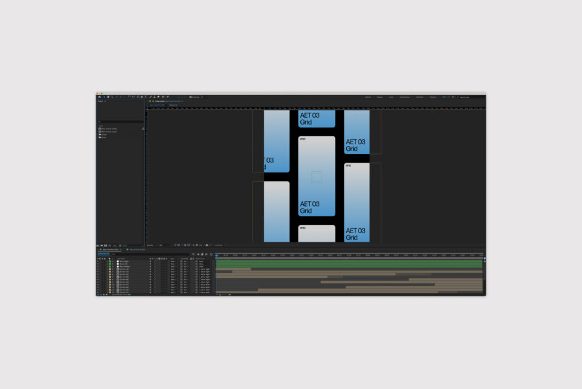582x389 pixels.
Task: Toggle visibility eye of the first timeline layer
Action: pos(98,261)
